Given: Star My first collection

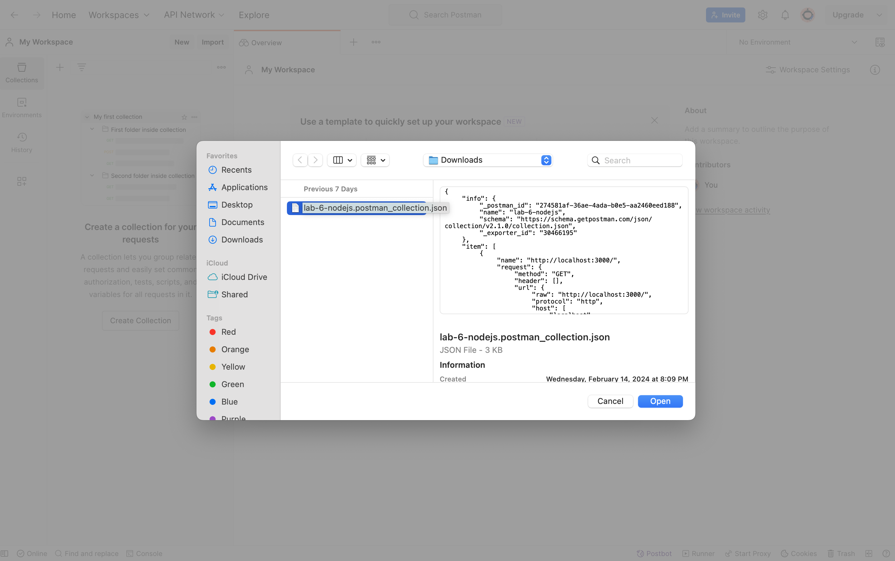Looking at the screenshot, I should point(184,117).
